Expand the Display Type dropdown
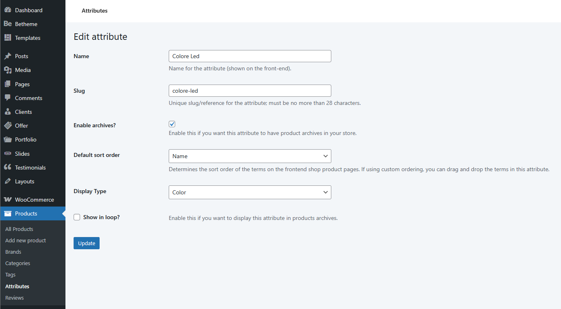 (x=250, y=192)
